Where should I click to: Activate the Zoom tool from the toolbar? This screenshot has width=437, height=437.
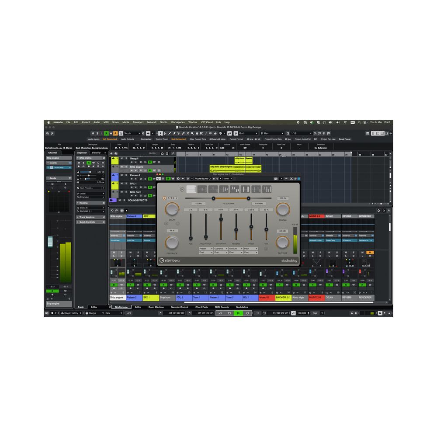(192, 133)
